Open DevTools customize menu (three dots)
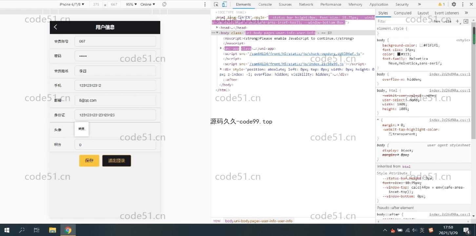The height and width of the screenshot is (236, 476). point(463,4)
